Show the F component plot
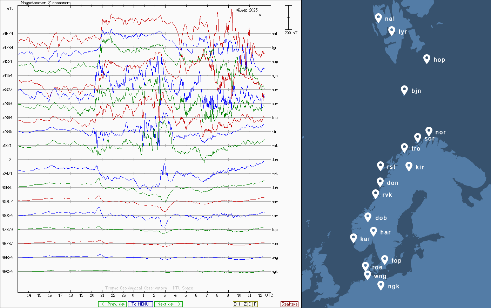 click(255, 304)
